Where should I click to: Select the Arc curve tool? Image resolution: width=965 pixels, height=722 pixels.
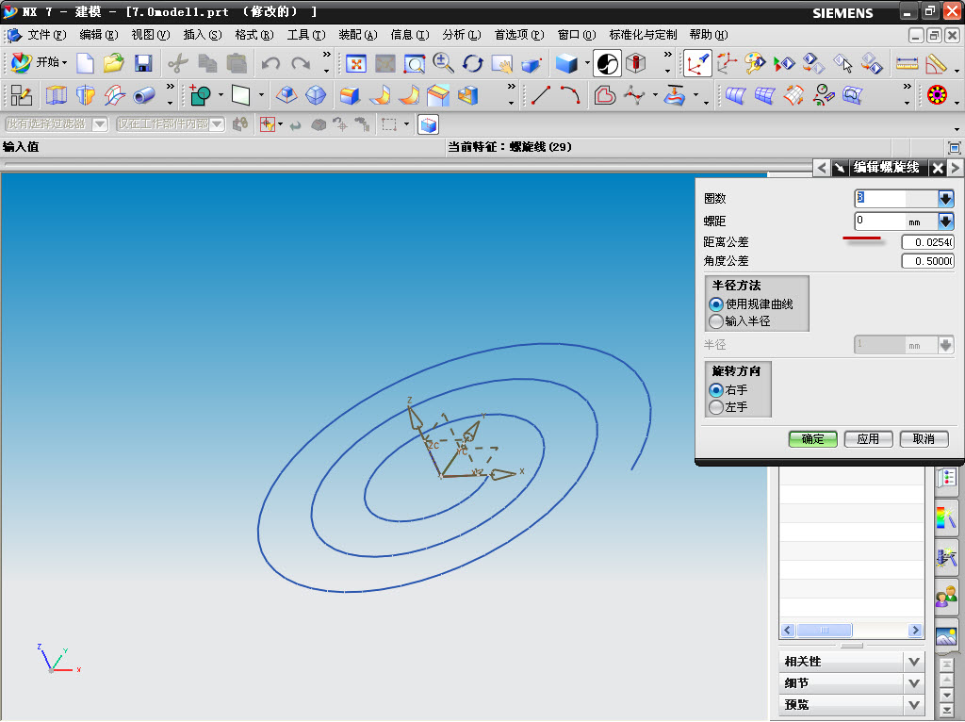click(x=570, y=95)
